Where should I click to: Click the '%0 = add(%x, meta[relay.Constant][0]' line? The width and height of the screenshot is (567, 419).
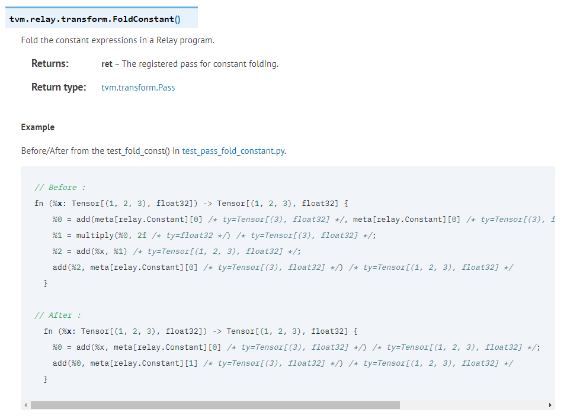coord(296,347)
